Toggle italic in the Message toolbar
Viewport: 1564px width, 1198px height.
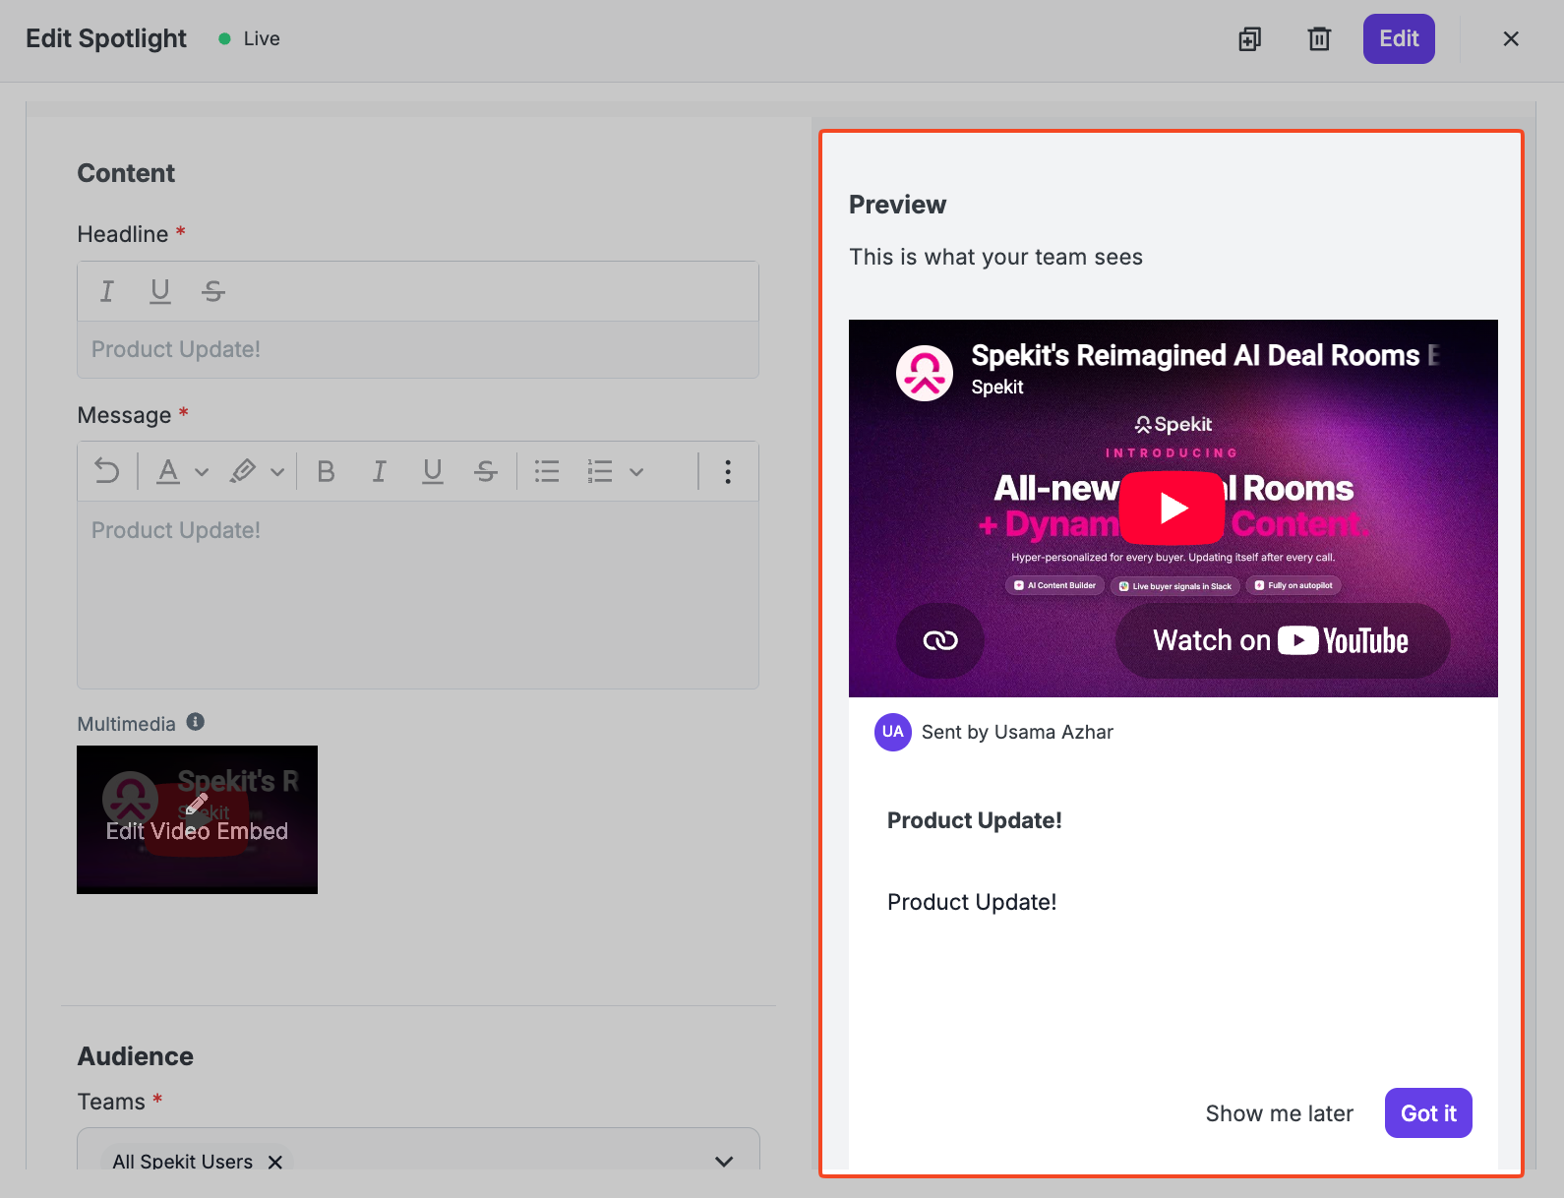point(380,472)
